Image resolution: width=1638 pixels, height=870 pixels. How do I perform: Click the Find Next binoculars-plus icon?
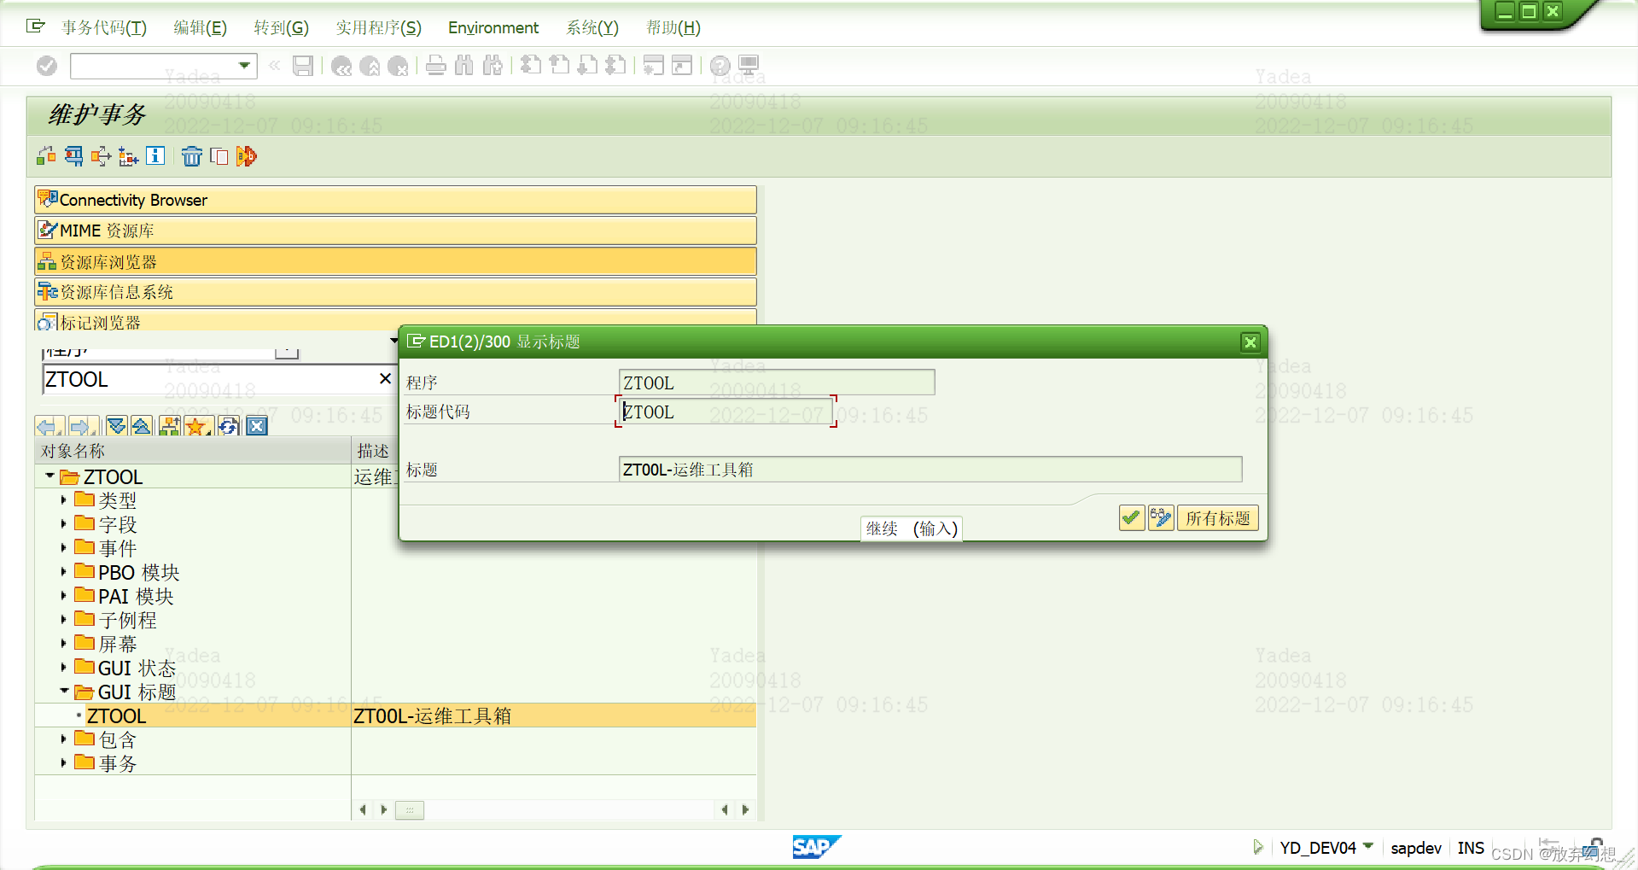click(493, 66)
